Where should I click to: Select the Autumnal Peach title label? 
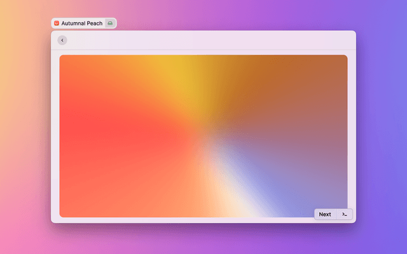[81, 23]
